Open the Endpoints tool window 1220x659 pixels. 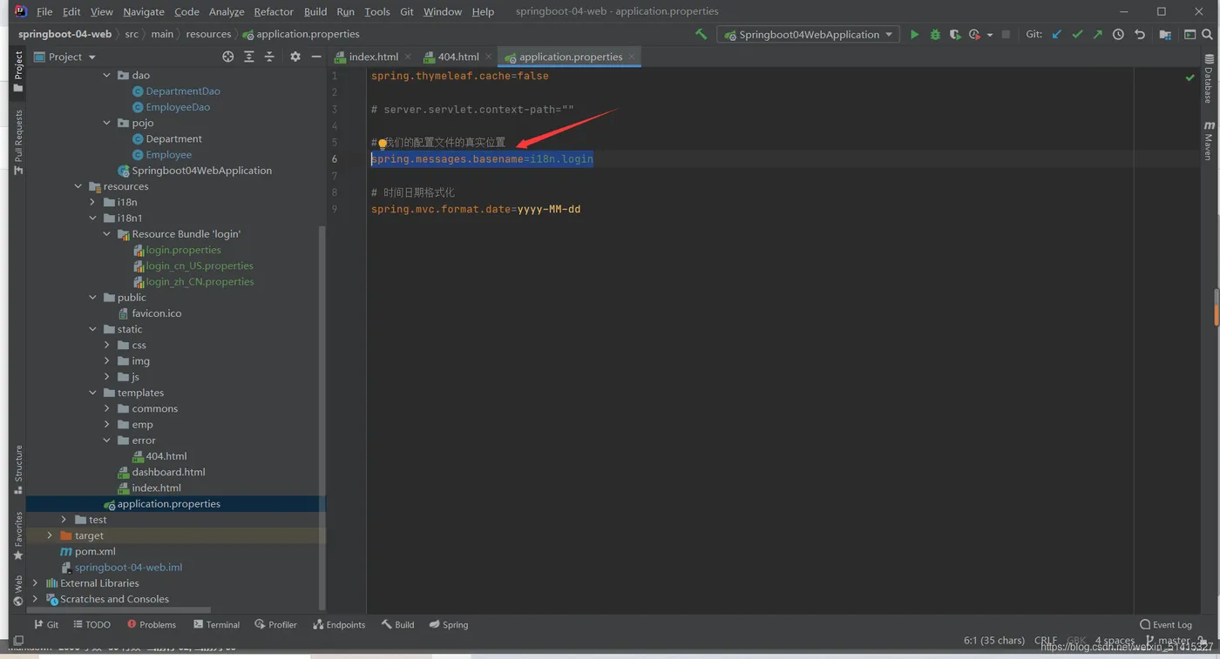[x=339, y=624]
